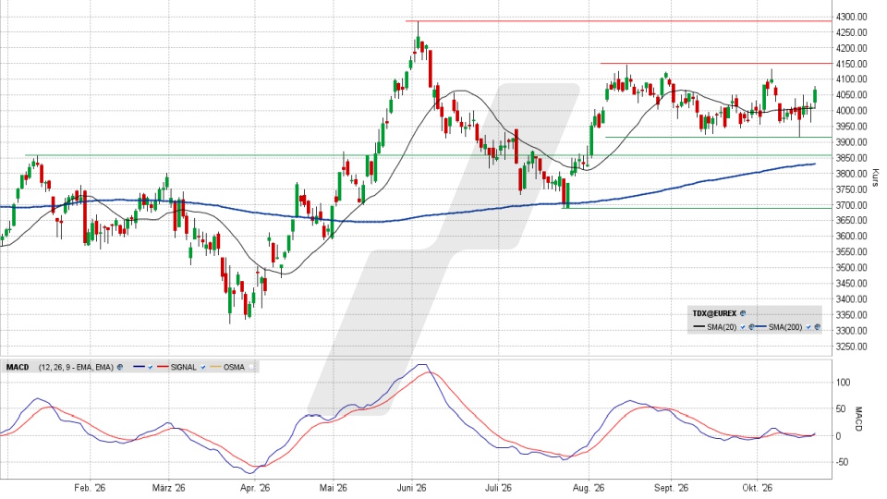
Task: Click the Juli '26 date label
Action: tap(498, 488)
